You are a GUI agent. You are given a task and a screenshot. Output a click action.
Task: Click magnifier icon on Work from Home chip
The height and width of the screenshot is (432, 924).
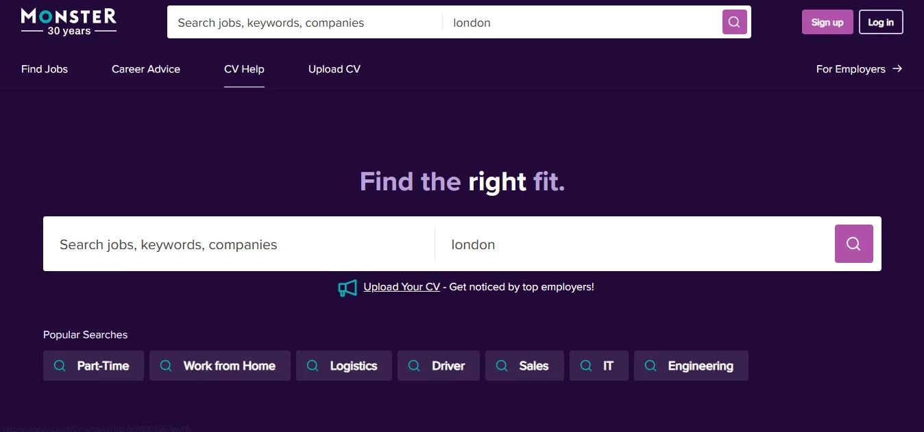[166, 366]
